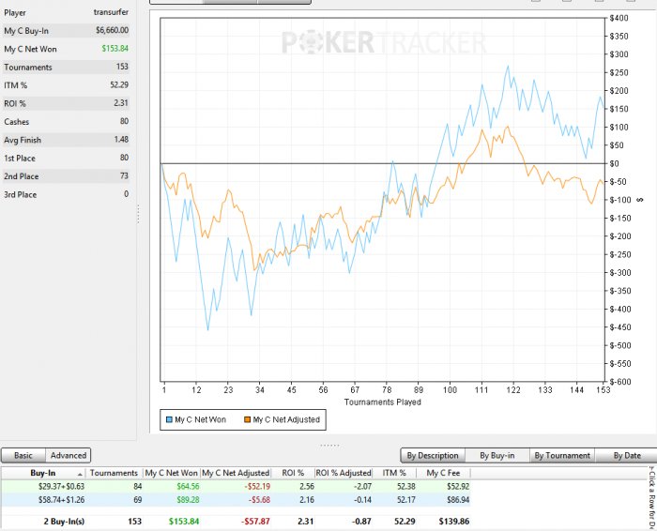Switch to the Advanced tab
Image resolution: width=657 pixels, height=531 pixels.
point(68,455)
